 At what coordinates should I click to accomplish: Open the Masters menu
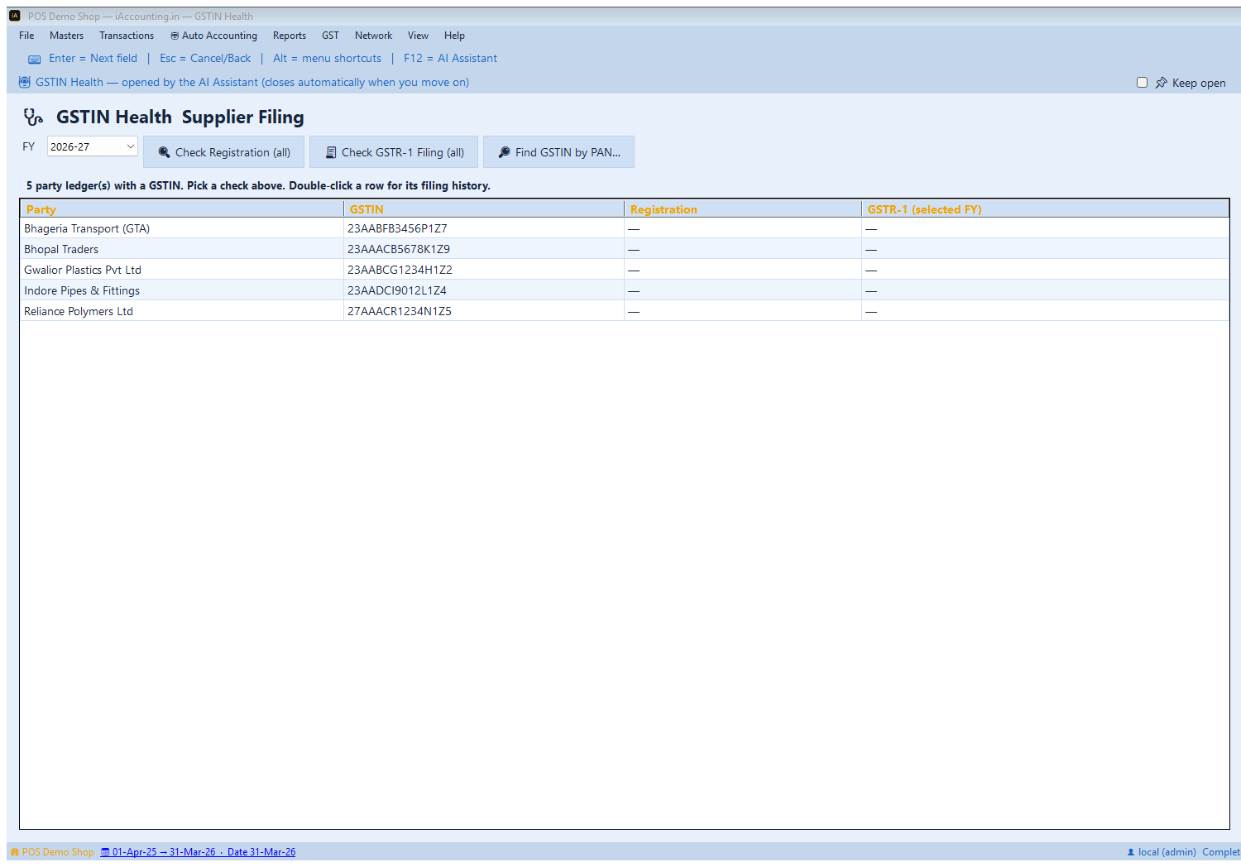pos(66,36)
